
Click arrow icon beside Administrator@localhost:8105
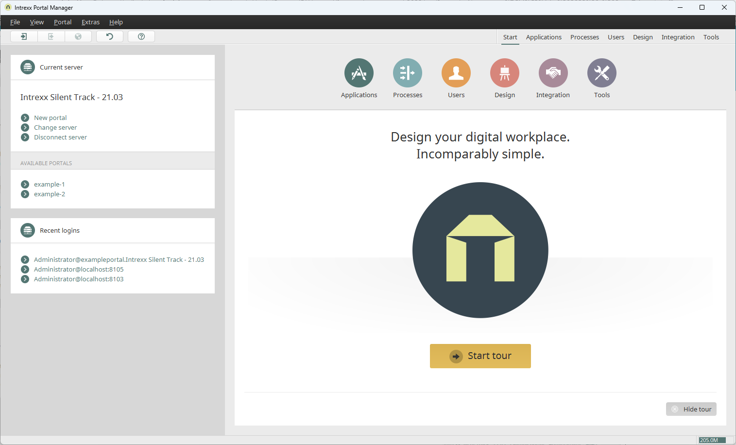[x=25, y=269]
